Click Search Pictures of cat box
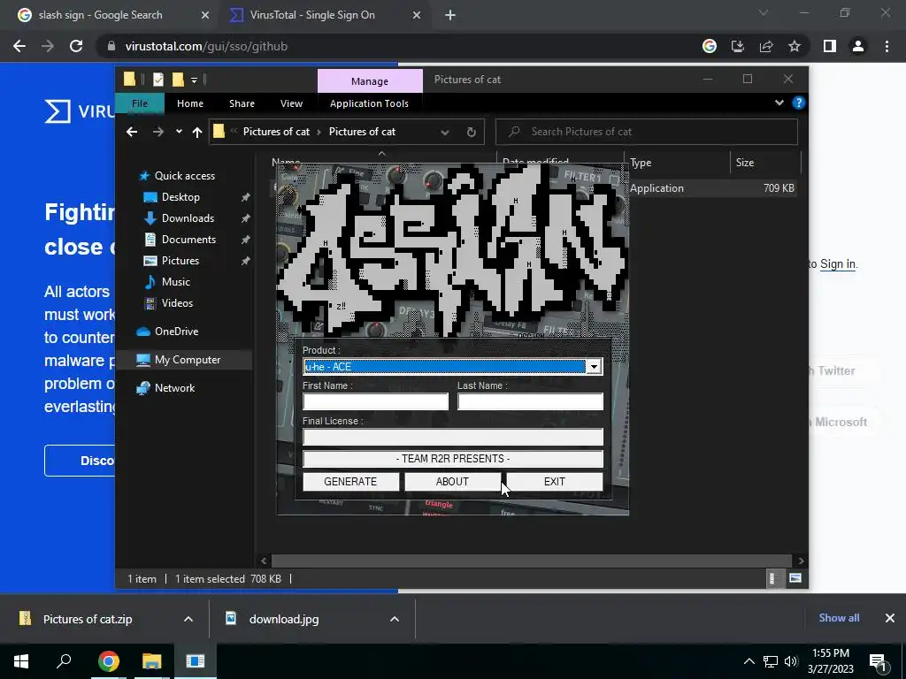Viewport: 906px width, 679px height. tap(647, 132)
